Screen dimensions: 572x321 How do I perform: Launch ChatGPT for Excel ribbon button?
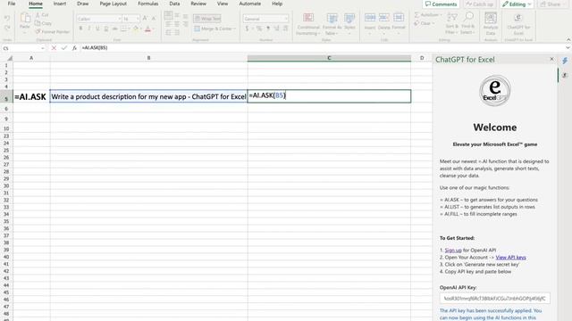click(518, 23)
